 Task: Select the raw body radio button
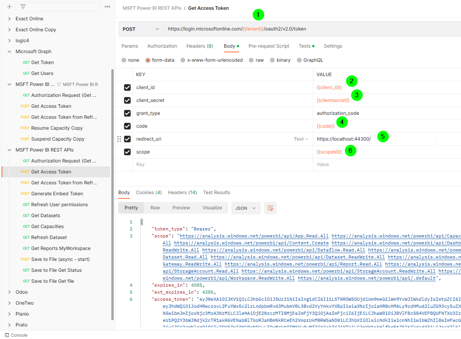(x=251, y=60)
